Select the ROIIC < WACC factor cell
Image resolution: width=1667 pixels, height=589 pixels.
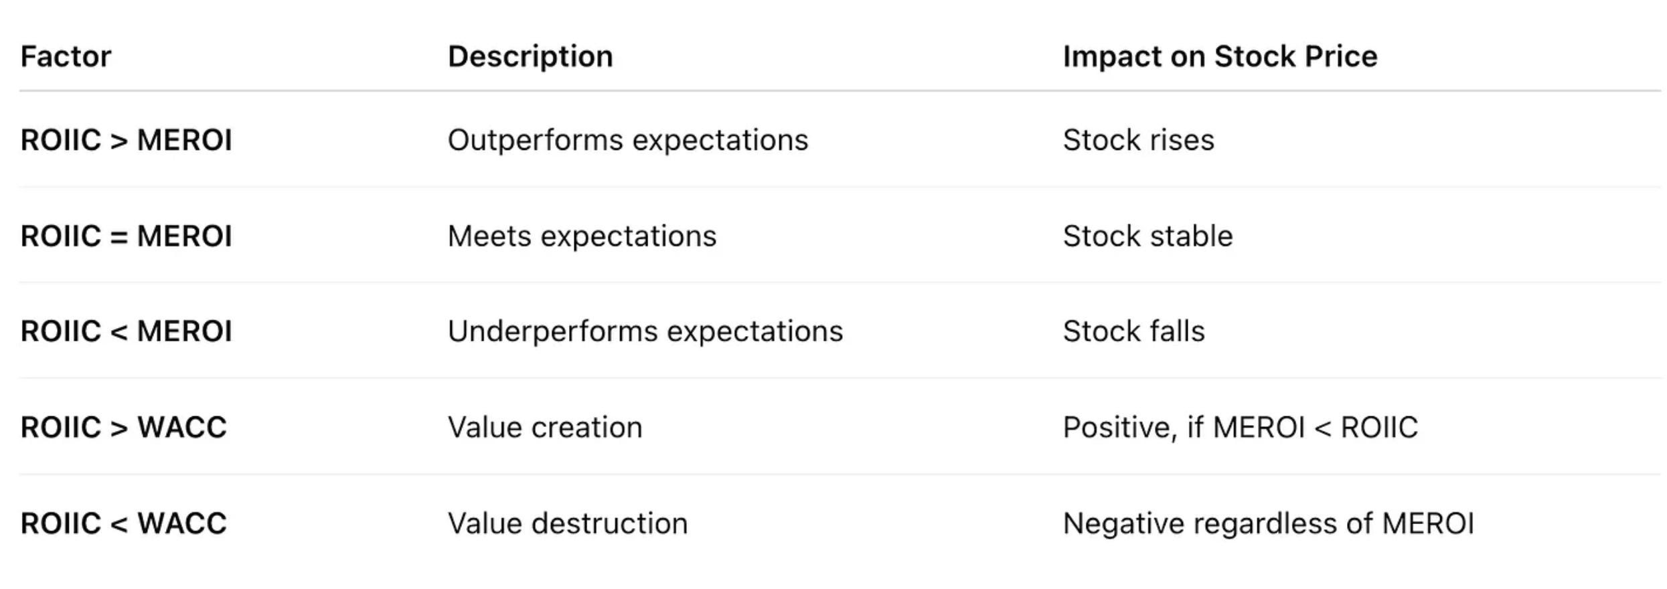123,523
